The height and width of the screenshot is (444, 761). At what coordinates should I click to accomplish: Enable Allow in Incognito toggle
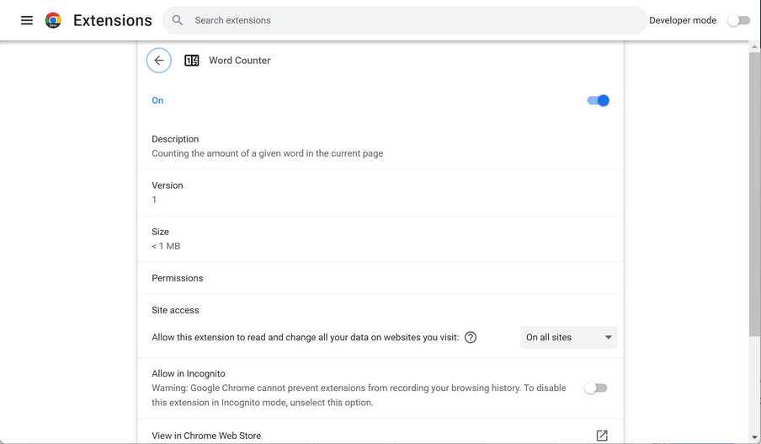click(595, 388)
